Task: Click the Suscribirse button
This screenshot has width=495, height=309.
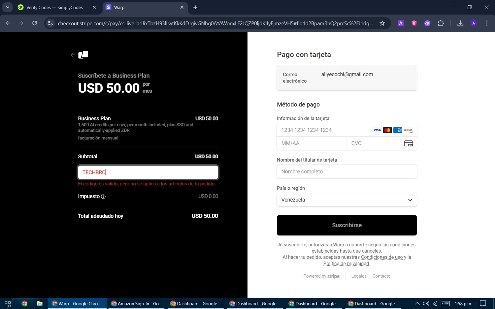Action: click(347, 225)
